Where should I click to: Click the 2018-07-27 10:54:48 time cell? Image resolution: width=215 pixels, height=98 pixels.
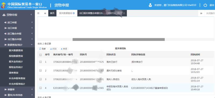click(x=197, y=62)
